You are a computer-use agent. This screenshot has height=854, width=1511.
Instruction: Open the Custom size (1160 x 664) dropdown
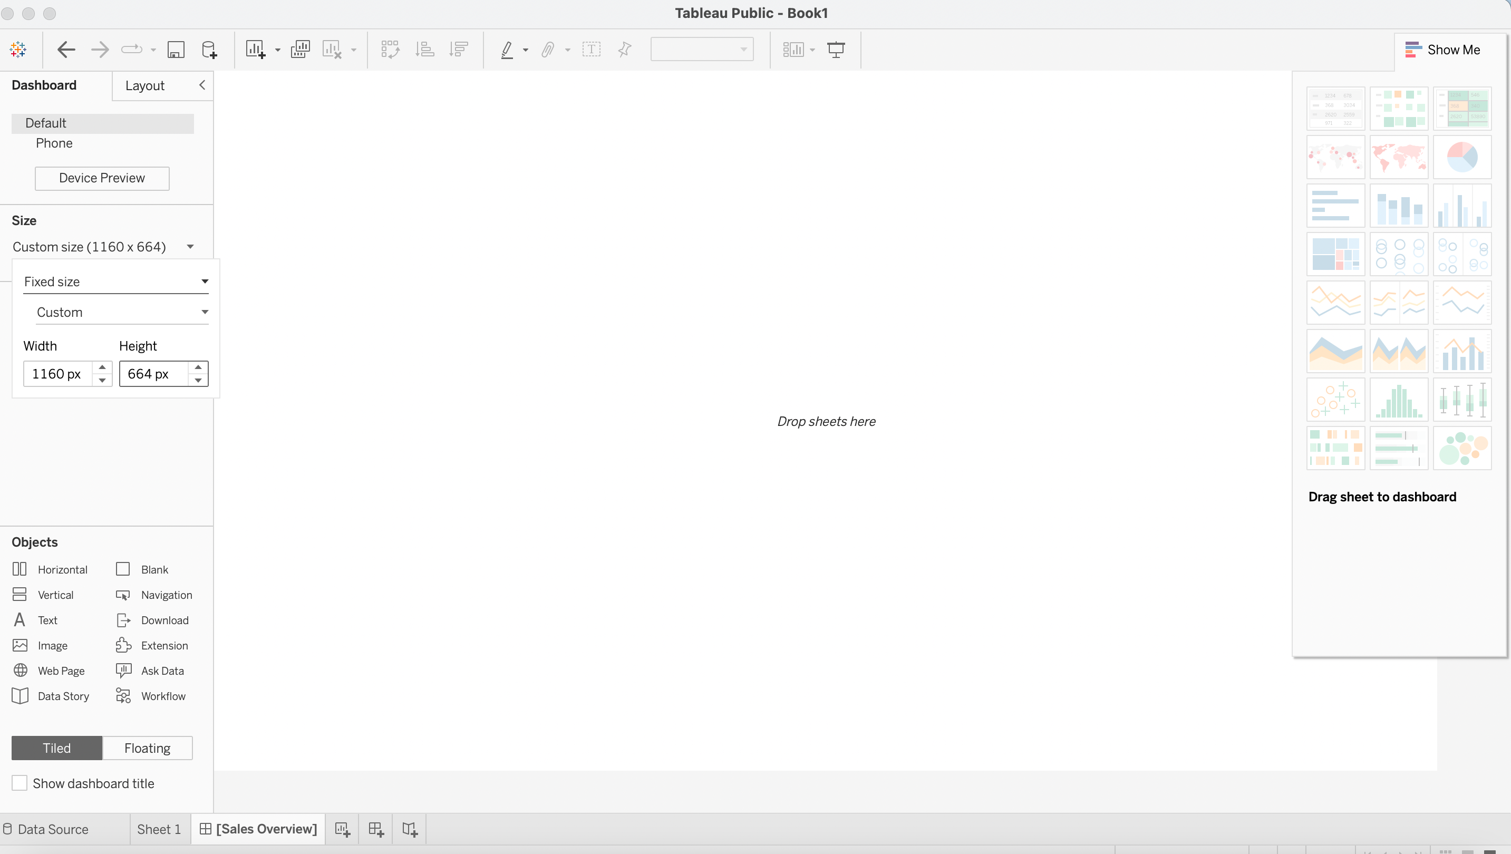click(103, 247)
